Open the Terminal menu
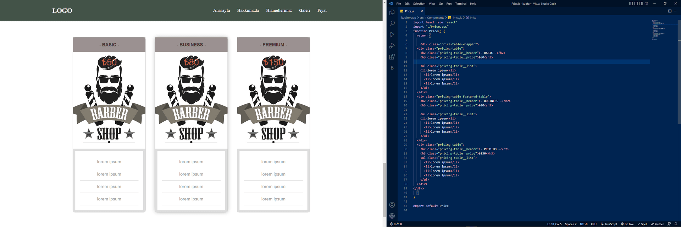Image resolution: width=681 pixels, height=227 pixels. pyautogui.click(x=460, y=4)
